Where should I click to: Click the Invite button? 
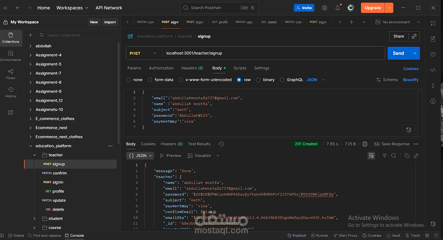[x=304, y=8]
